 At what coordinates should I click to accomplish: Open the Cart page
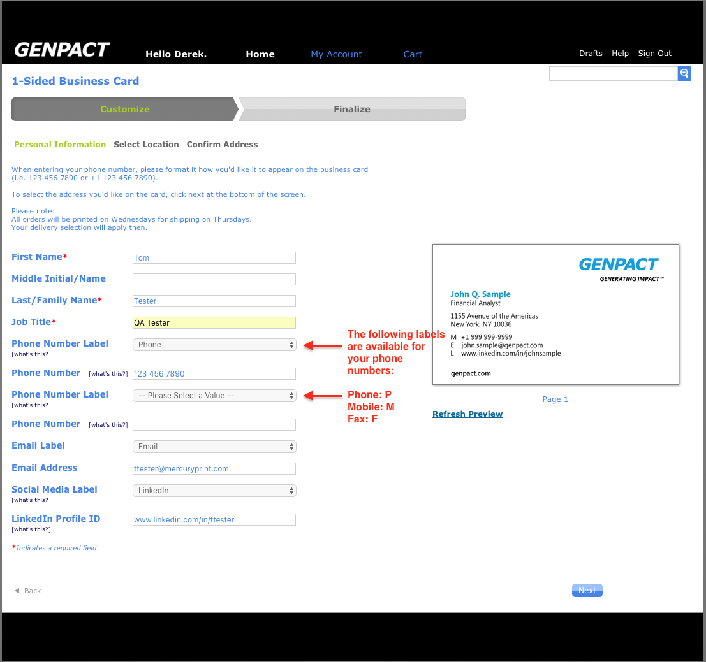tap(413, 54)
